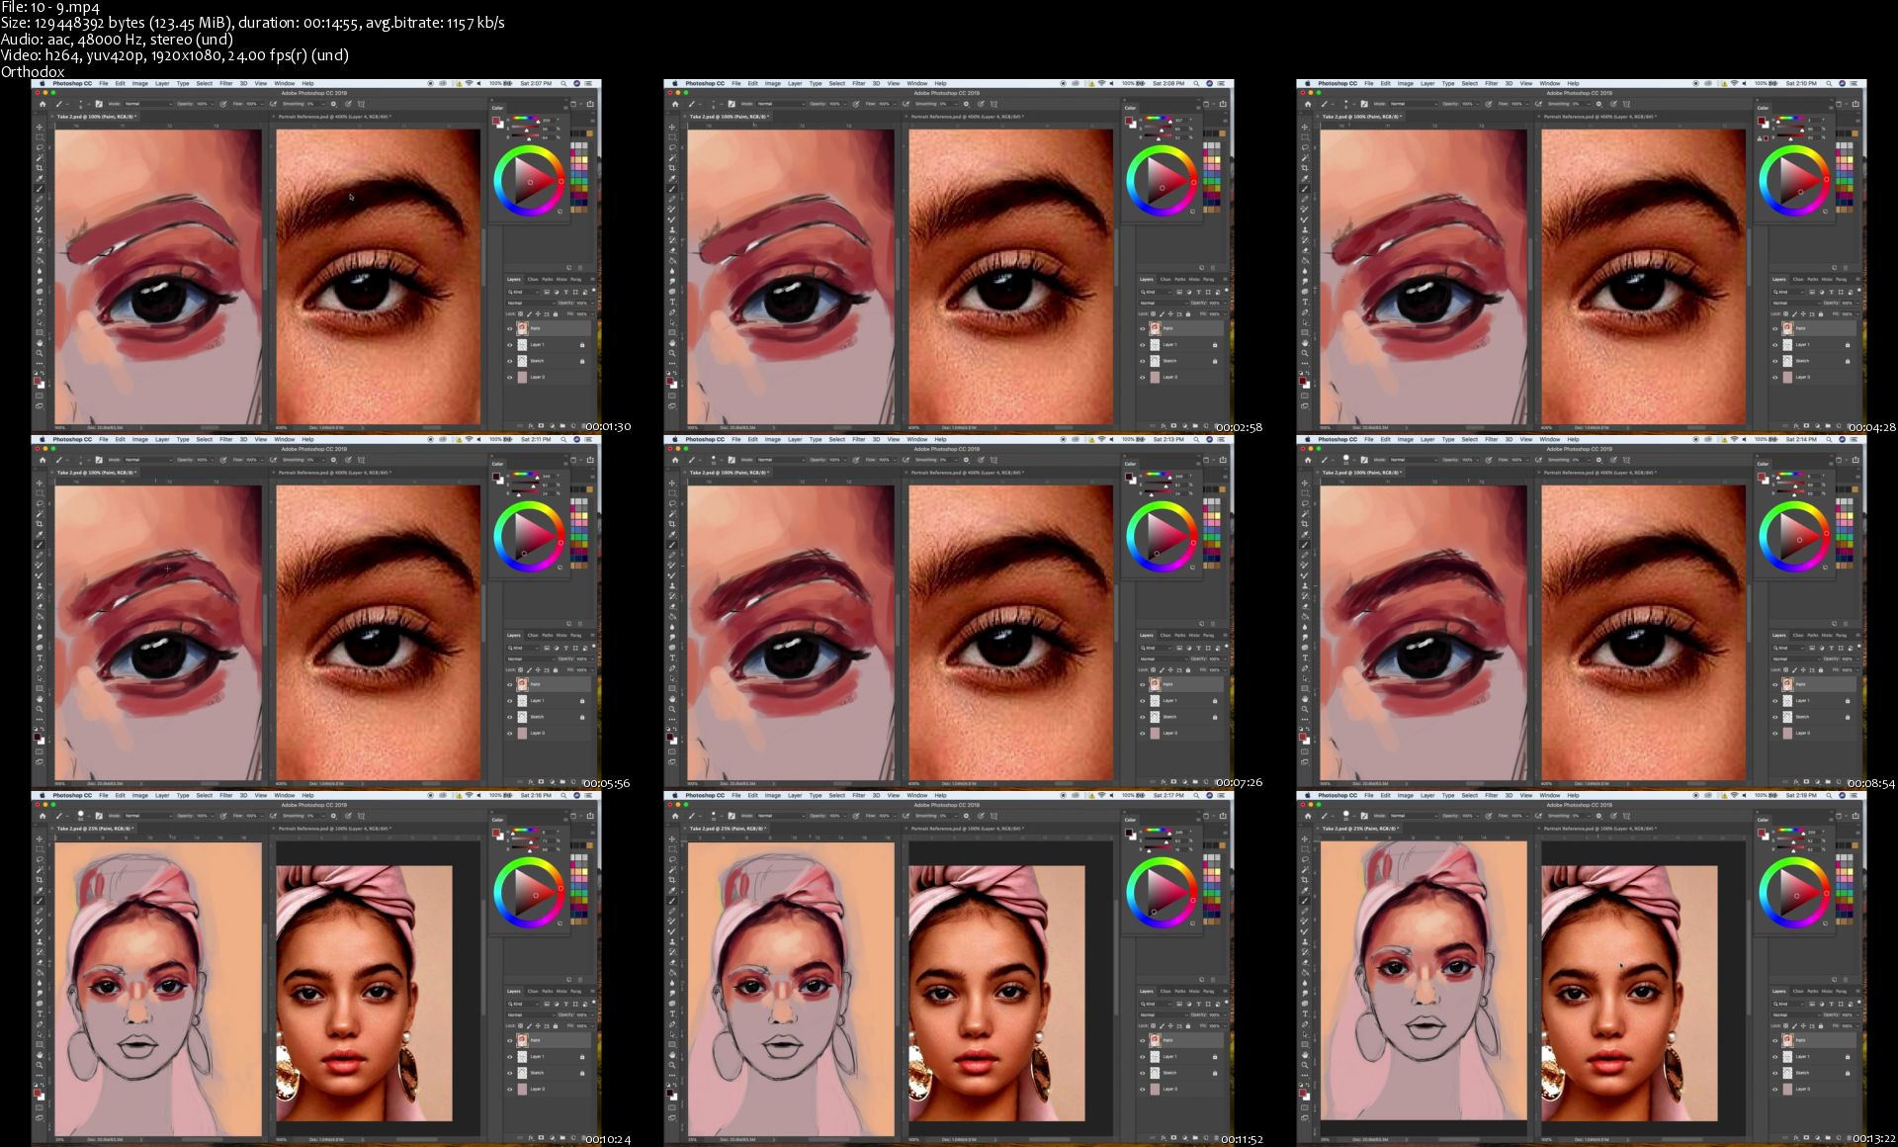This screenshot has width=1898, height=1147.
Task: Select the Lasso tool in the 00:01:30 frame
Action: [x=40, y=147]
